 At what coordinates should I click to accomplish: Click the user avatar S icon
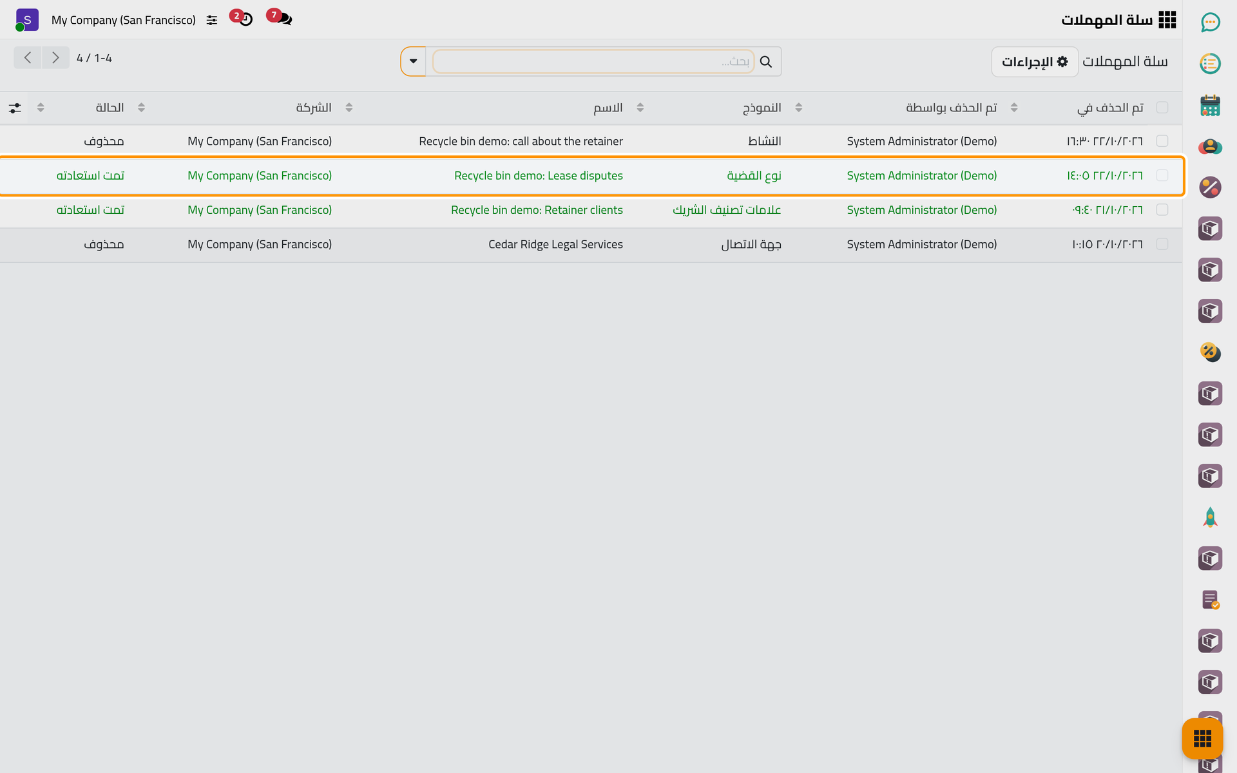pos(27,20)
